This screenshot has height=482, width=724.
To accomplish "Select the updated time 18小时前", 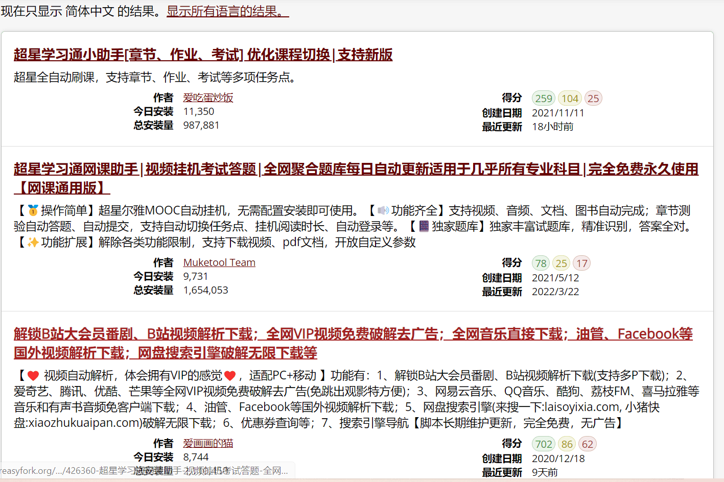I will [x=553, y=127].
